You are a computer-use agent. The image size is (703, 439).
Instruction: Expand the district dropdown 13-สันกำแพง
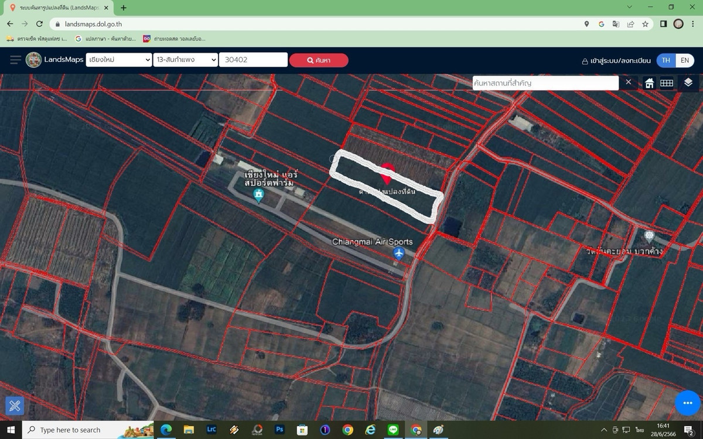185,60
